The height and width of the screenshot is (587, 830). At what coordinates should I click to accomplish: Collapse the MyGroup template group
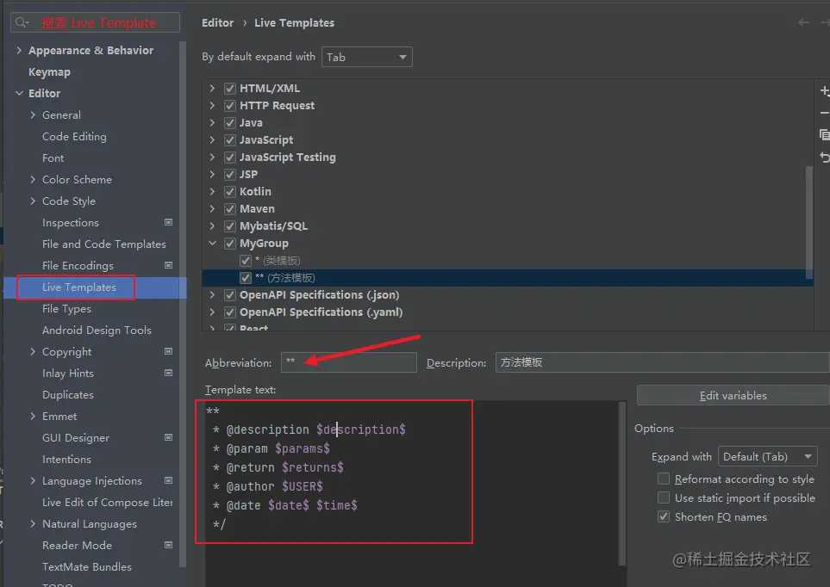pyautogui.click(x=212, y=244)
